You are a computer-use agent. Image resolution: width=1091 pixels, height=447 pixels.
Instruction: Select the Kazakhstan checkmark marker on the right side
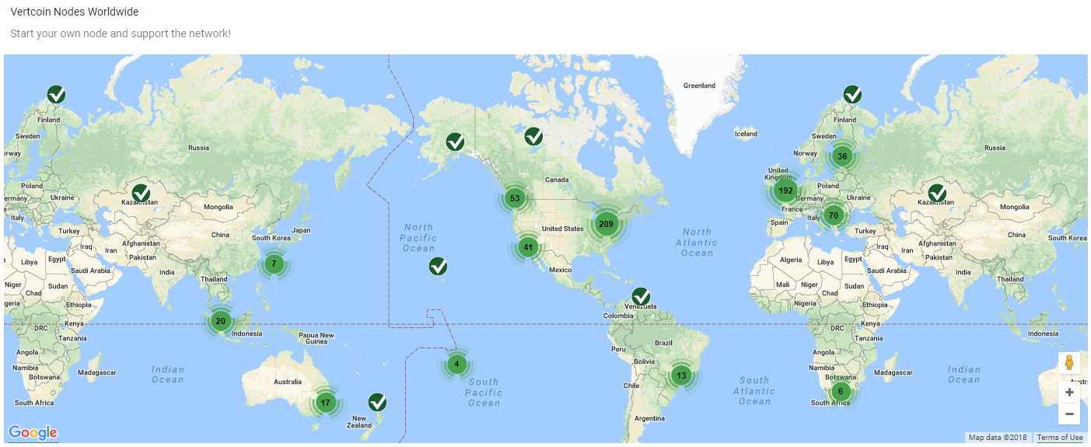937,193
